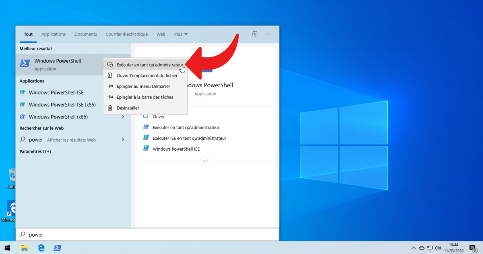The image size is (483, 254).
Task: Click the trash icon next to Désinstaller
Action: tap(110, 108)
